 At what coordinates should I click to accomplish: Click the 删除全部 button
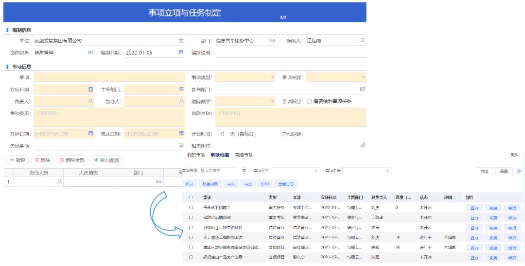71,160
